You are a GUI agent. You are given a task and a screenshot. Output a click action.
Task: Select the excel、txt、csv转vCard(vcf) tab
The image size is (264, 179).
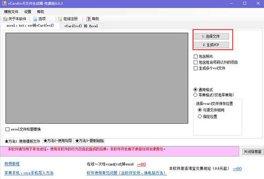[29, 26]
